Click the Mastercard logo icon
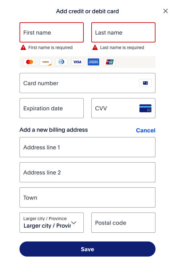The width and height of the screenshot is (175, 277). tap(30, 62)
